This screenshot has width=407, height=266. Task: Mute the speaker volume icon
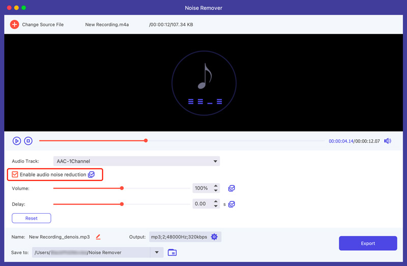point(388,141)
